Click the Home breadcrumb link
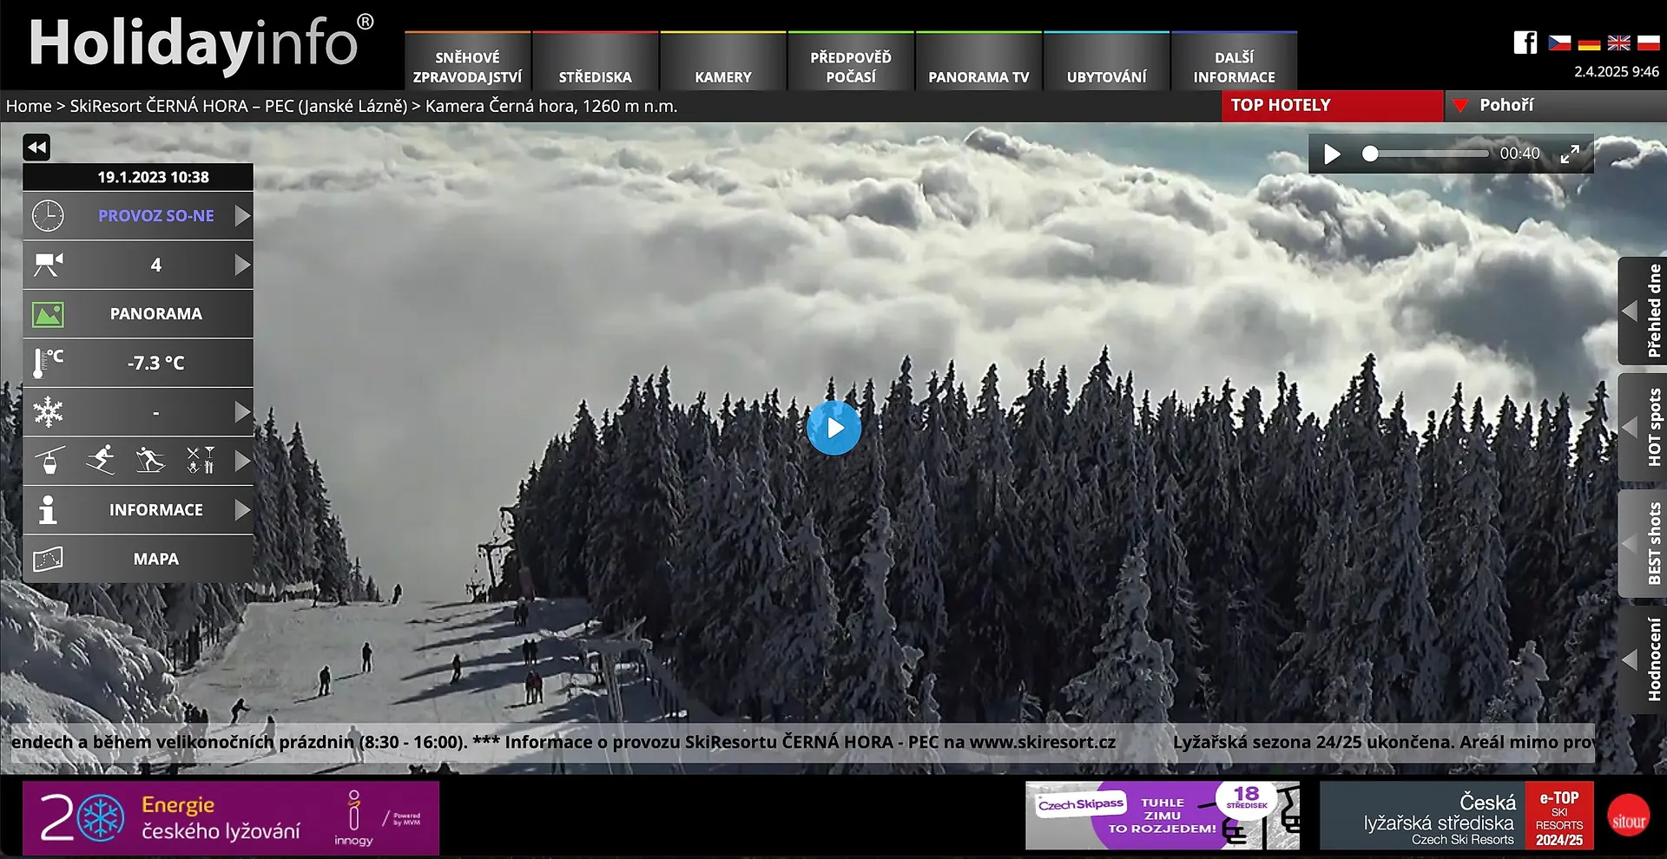The width and height of the screenshot is (1667, 859). (x=29, y=106)
